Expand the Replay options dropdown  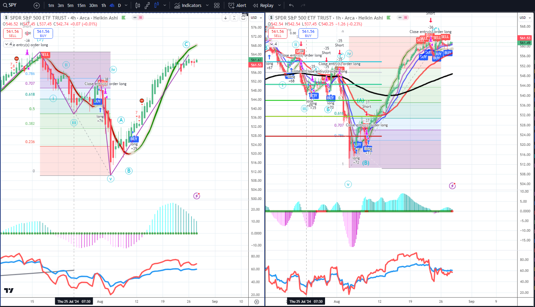(279, 6)
